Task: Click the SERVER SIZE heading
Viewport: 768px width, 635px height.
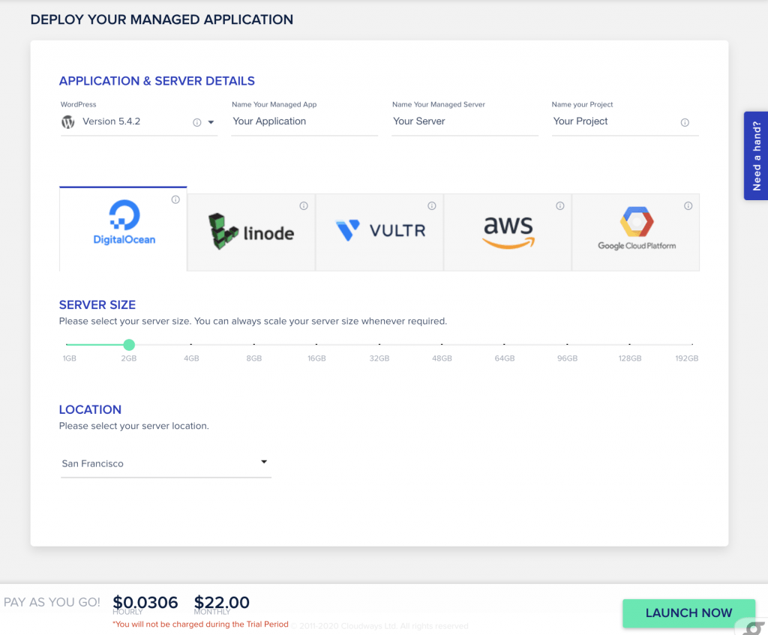Action: (x=97, y=305)
